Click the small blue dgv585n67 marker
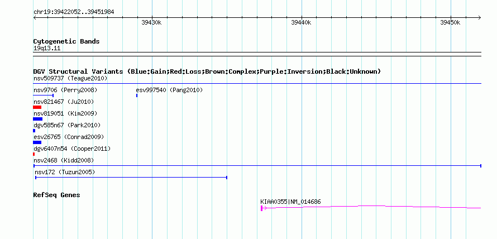The image size is (497, 239). coord(34,131)
